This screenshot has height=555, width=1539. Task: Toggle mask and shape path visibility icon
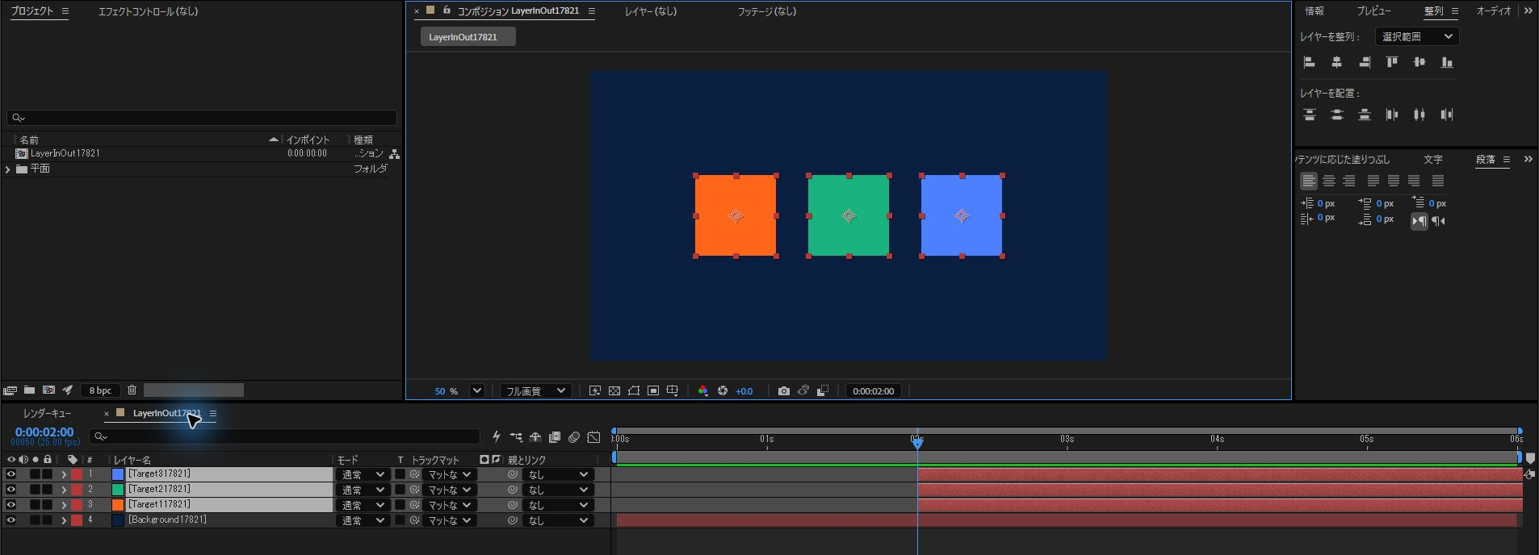click(x=634, y=391)
